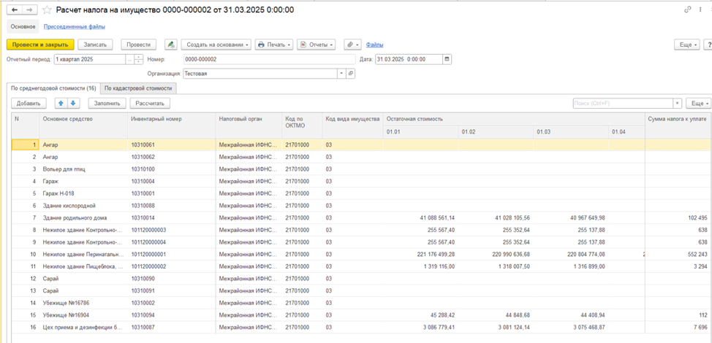Go back with the left arrow button
This screenshot has height=343, width=712.
coord(15,9)
